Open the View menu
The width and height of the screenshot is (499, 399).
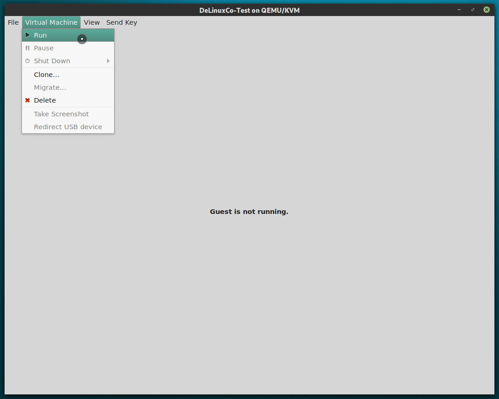pyautogui.click(x=92, y=22)
